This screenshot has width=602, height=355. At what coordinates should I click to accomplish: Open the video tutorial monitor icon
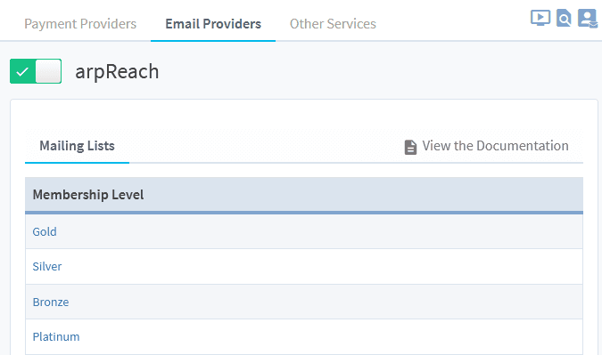tap(540, 18)
